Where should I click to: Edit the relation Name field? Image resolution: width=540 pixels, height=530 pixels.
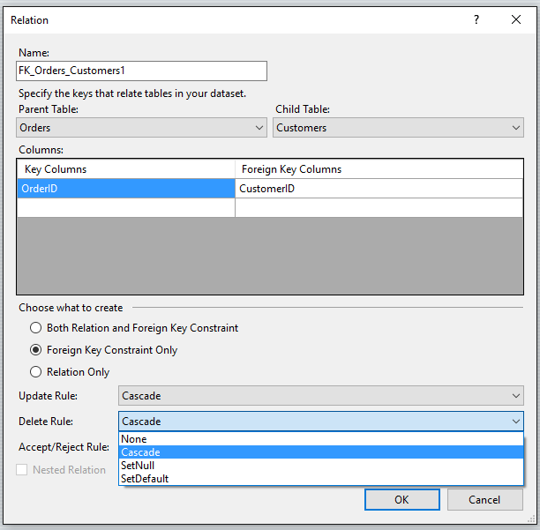point(141,71)
